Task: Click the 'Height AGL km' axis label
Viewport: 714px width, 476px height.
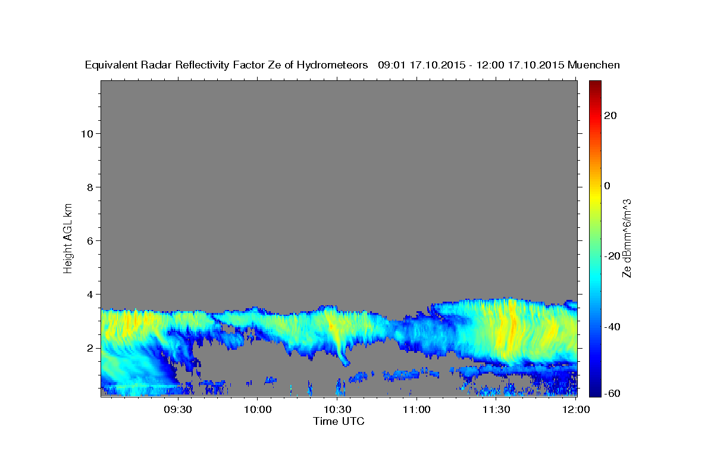Action: pyautogui.click(x=68, y=237)
